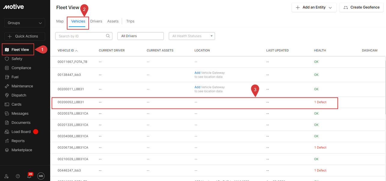The image size is (386, 181).
Task: Open notifications bell with 20 badge
Action: (29, 176)
